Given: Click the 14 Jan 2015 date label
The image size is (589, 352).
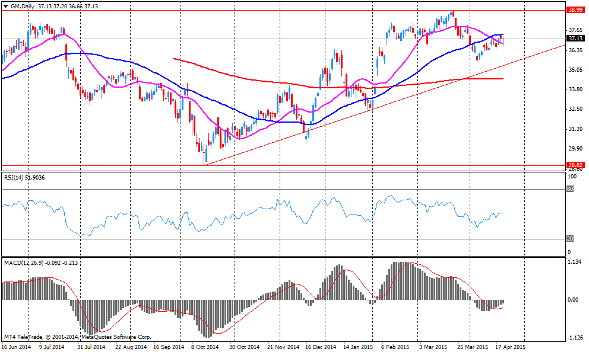Looking at the screenshot, I should coord(358,347).
